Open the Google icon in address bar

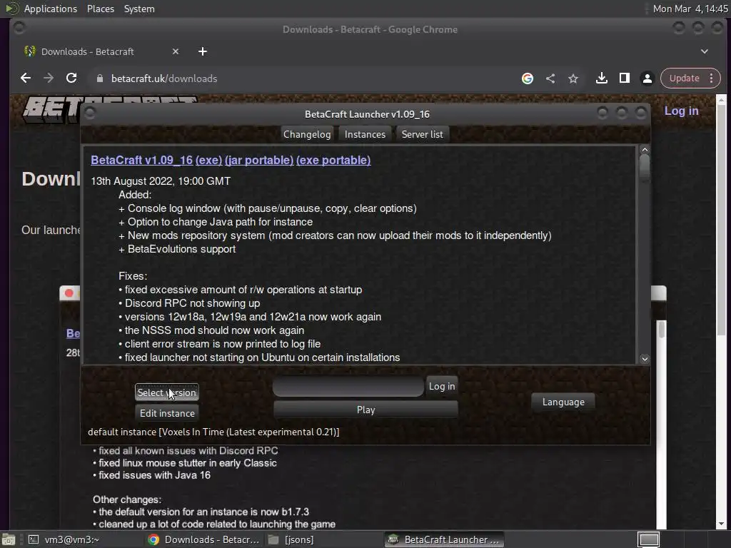point(528,78)
